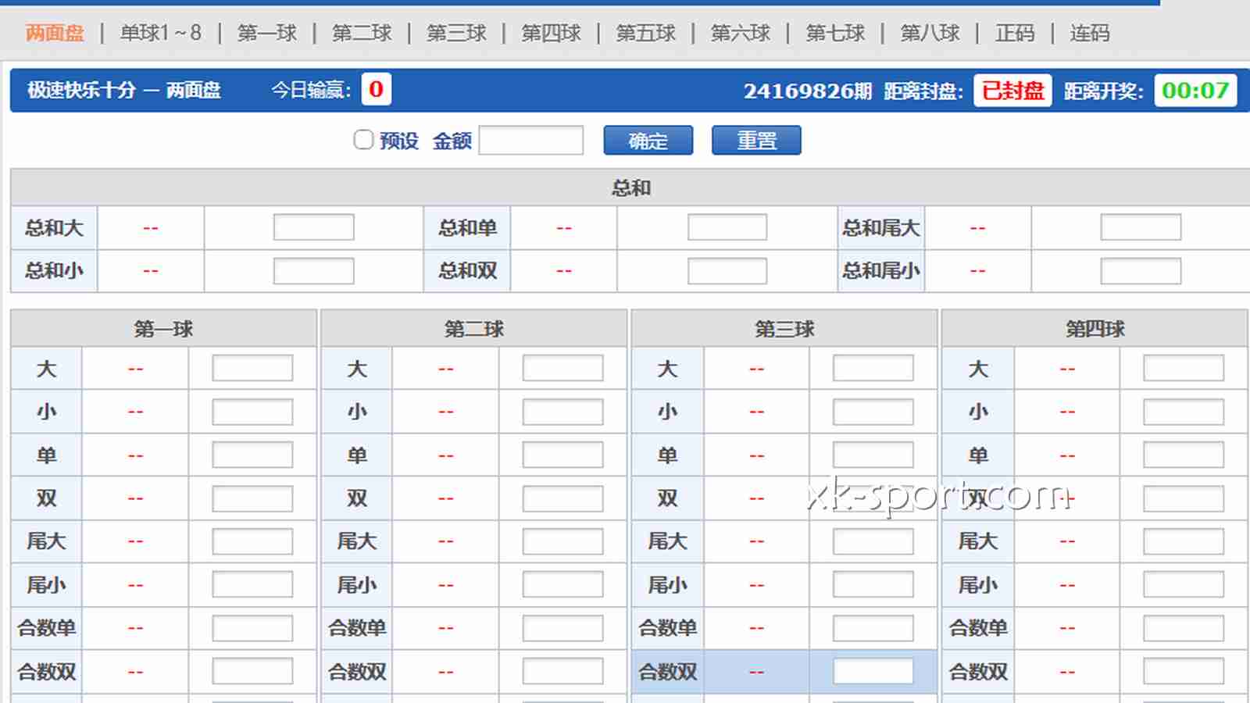Select the 总和尾大 label cell
The height and width of the screenshot is (703, 1250).
click(881, 228)
